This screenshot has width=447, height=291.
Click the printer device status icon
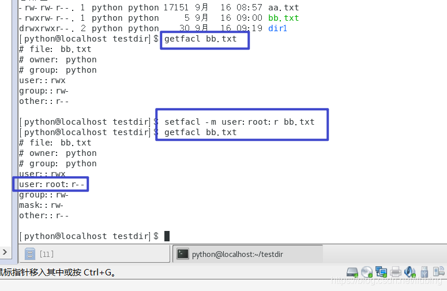[396, 272]
